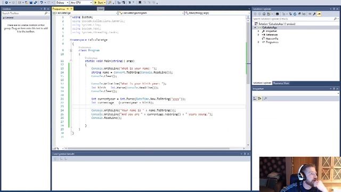The width and height of the screenshot is (341, 192).
Task: Toggle auto-hide pin on Solution Explorer panel
Action: (x=334, y=9)
